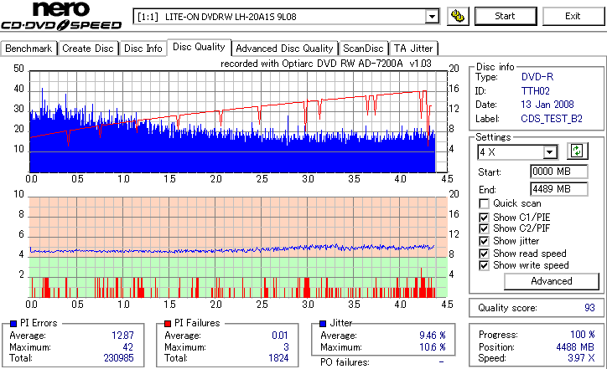Screen dimensions: 607x369
Task: Toggle Show C2/PIF checkbox
Action: click(x=484, y=228)
